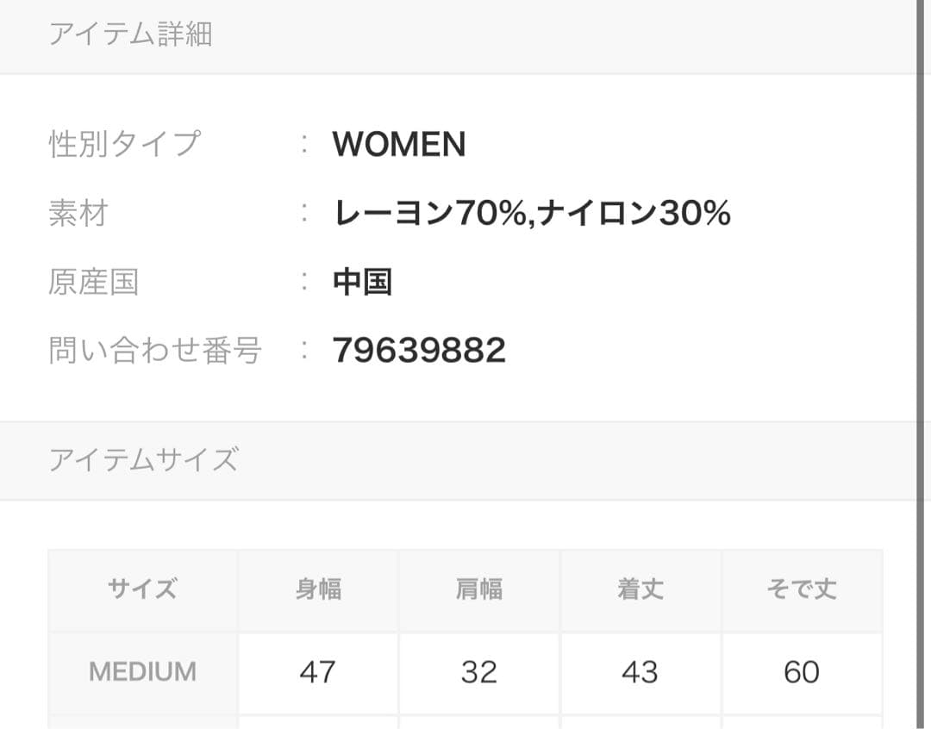This screenshot has width=931, height=729.
Task: Click the そで丈 value 60
Action: [802, 673]
